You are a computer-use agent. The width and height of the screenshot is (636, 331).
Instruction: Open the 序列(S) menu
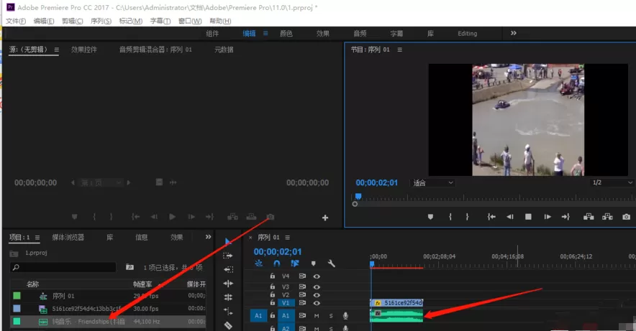(101, 21)
